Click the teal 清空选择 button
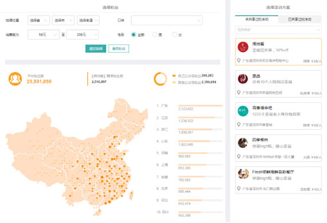The height and width of the screenshot is (223, 327). pos(95,49)
